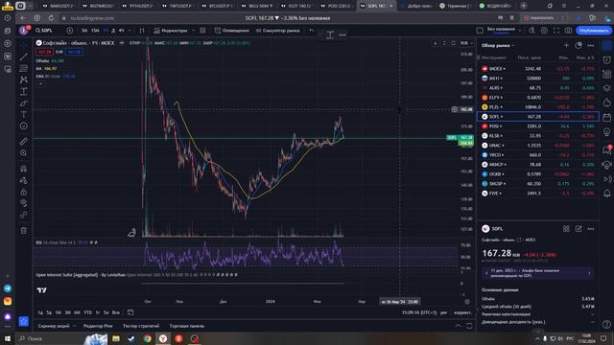Select the brush drawing tool
614x345 pixels.
[23, 103]
